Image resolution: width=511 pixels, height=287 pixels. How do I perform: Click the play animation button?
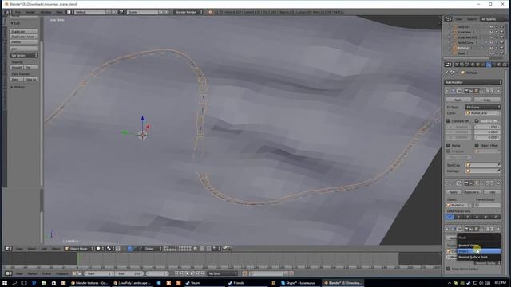pos(192,273)
